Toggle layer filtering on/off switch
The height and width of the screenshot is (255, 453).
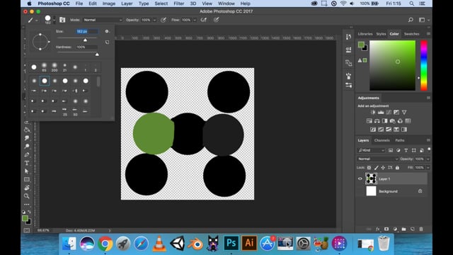pyautogui.click(x=429, y=149)
